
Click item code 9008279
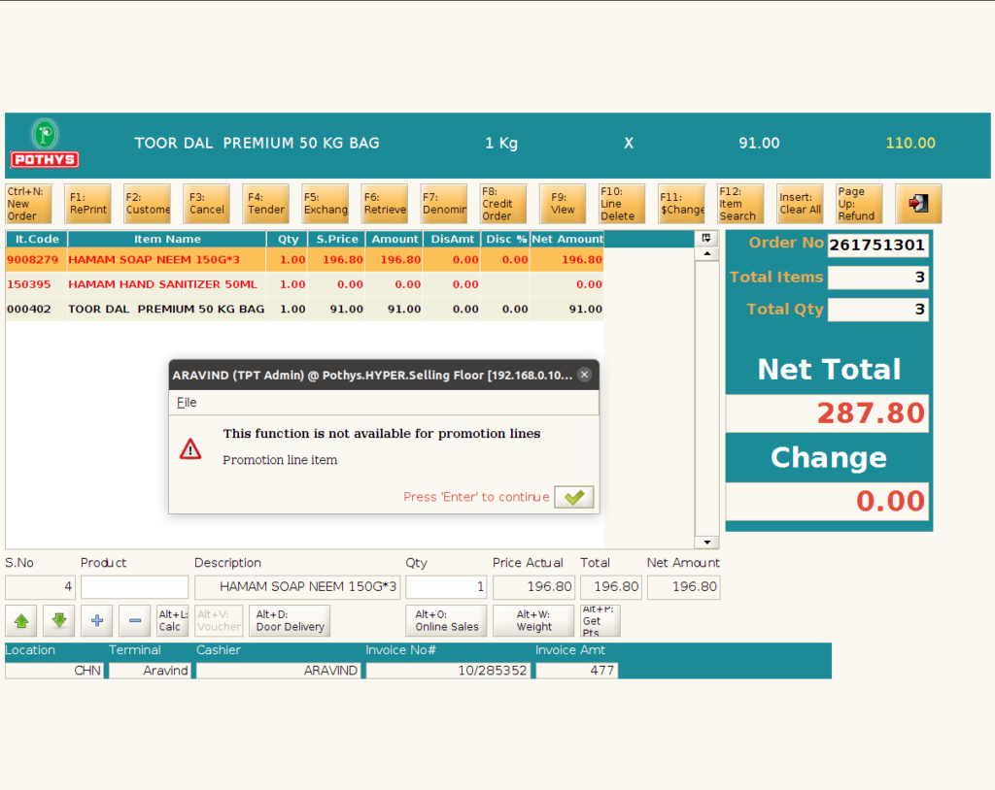(x=32, y=260)
